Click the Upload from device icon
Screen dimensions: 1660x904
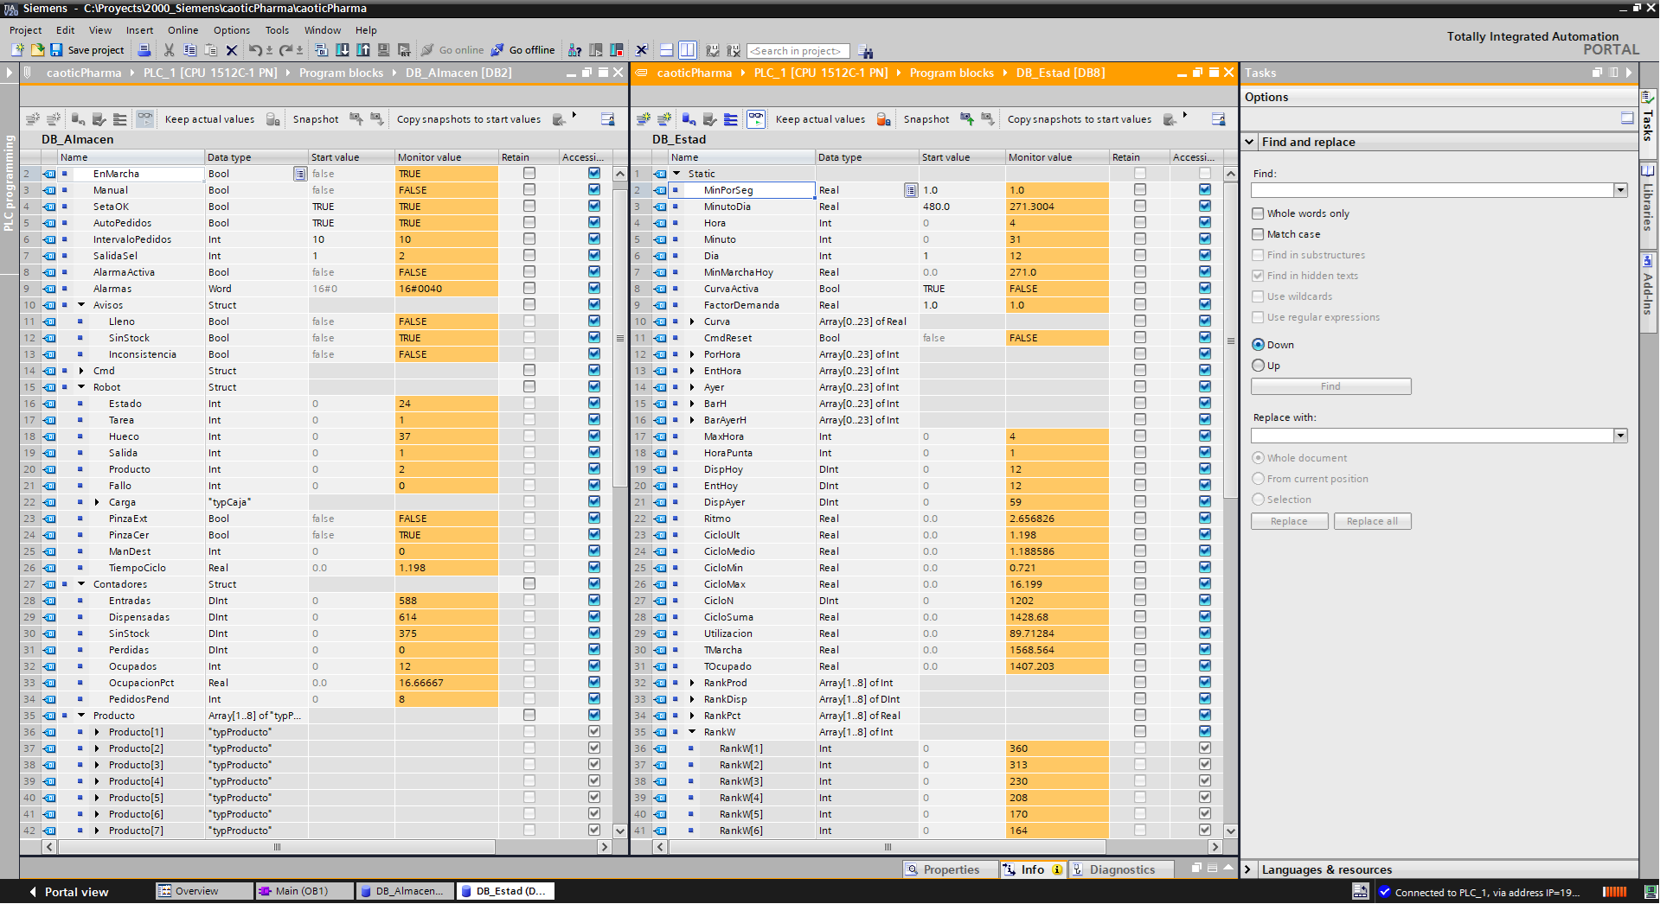[363, 50]
